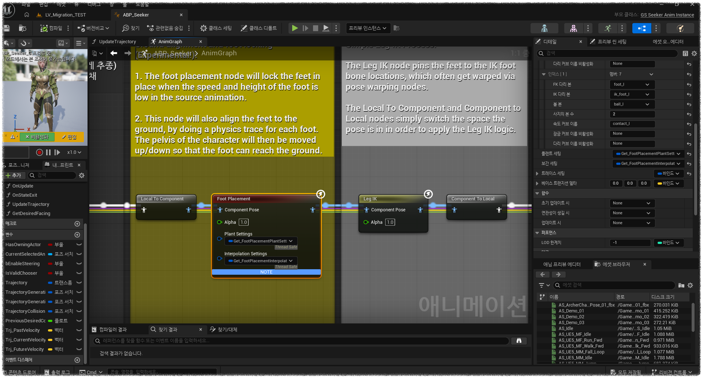
Task: Toggle visibility eye for bEnableSteering variable
Action: click(x=79, y=264)
